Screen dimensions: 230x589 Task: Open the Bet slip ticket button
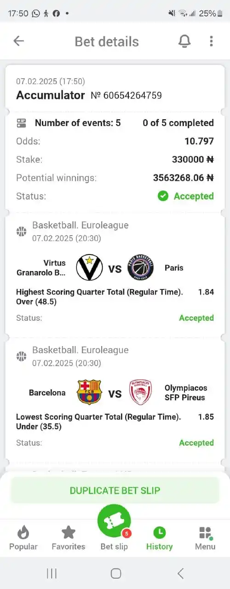tap(114, 521)
